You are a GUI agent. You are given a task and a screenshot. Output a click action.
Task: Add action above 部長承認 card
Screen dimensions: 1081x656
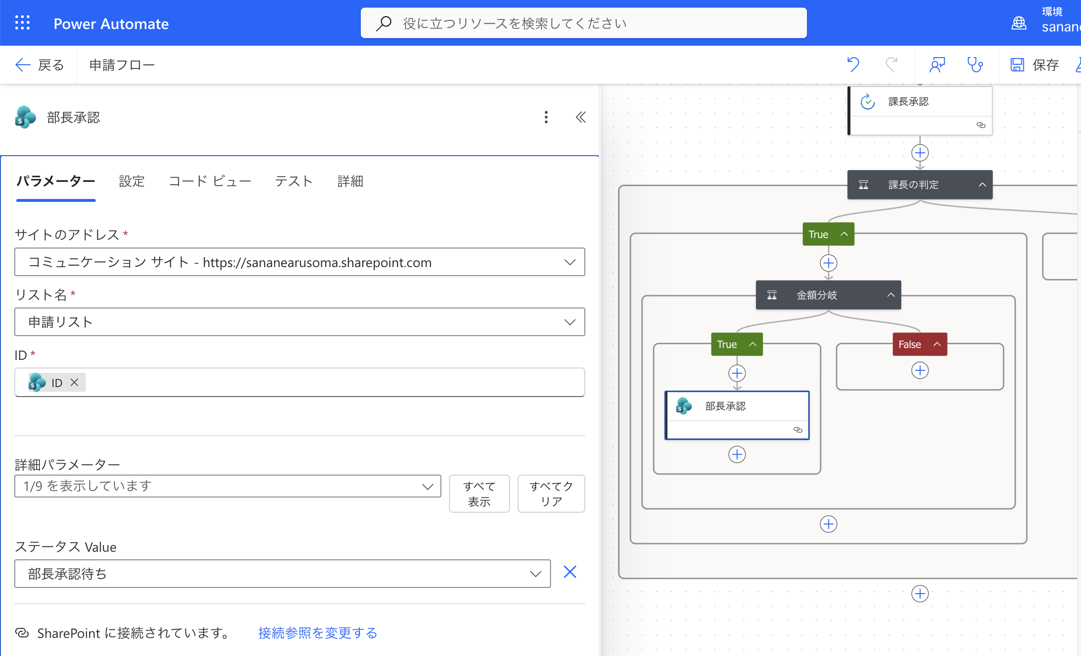pos(737,373)
